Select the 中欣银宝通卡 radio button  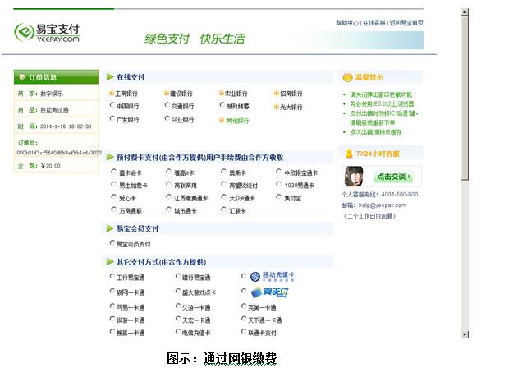point(278,171)
